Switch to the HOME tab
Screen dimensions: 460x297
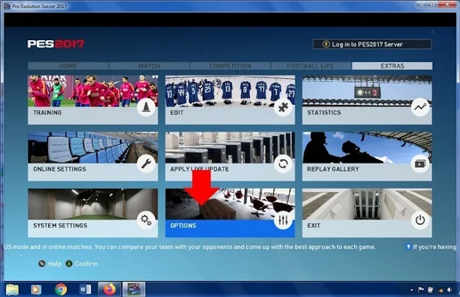pos(68,65)
